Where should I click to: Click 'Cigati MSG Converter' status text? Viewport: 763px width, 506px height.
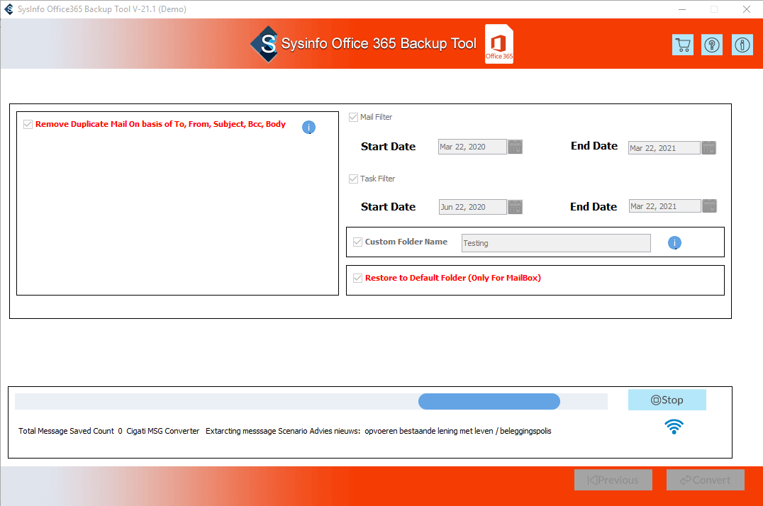click(x=163, y=431)
